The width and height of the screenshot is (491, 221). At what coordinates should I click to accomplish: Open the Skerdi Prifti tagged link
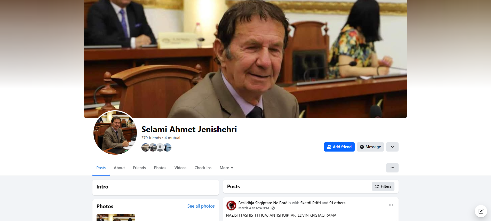(x=311, y=203)
